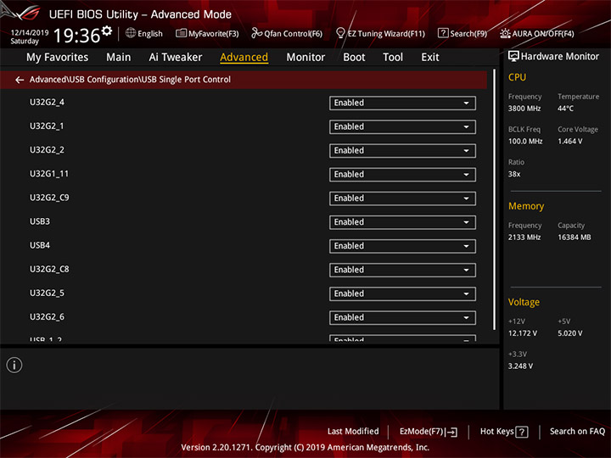The width and height of the screenshot is (611, 458).
Task: Click the Core Voltage 1.464 V value
Action: pos(570,142)
